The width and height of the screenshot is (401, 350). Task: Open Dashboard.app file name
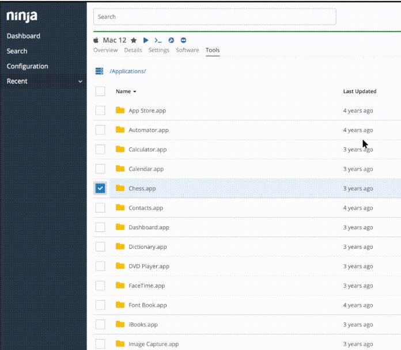149,227
